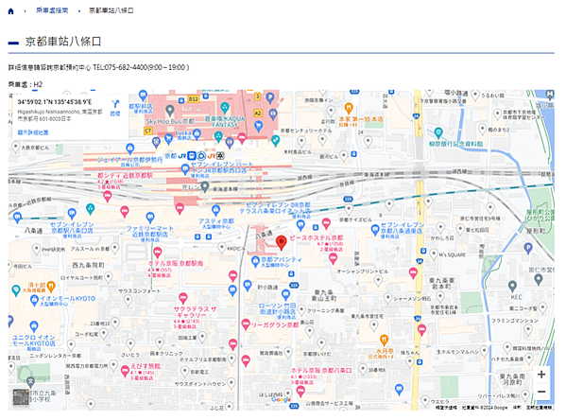Click the アルスール in 京都 place marker
This screenshot has width=566, height=420.
(x=114, y=249)
